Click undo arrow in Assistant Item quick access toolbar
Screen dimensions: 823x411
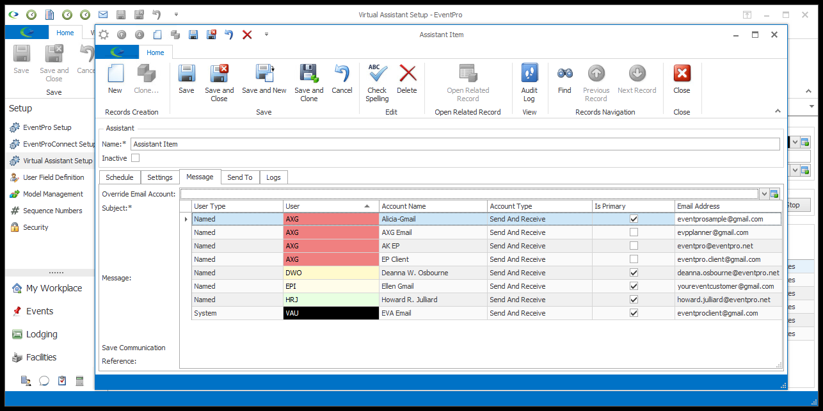click(x=228, y=35)
